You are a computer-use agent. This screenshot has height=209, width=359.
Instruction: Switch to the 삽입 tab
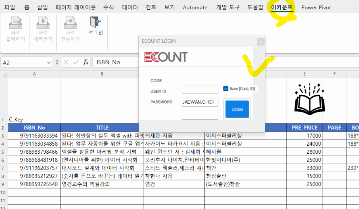43,7
